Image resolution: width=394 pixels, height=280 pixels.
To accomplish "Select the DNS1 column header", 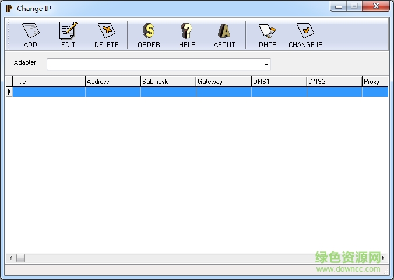I will pos(279,82).
